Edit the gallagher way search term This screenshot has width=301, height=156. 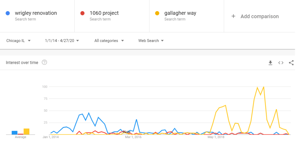180,13
